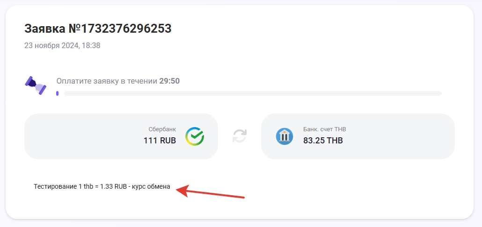Click the blue bank building icon
Screen dimensions: 482x227
[x=285, y=136]
